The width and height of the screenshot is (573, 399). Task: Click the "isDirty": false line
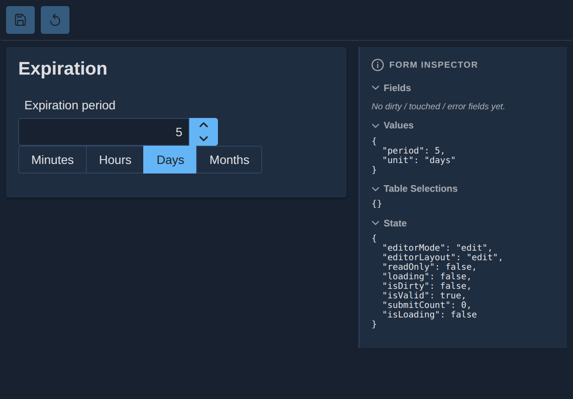(427, 286)
